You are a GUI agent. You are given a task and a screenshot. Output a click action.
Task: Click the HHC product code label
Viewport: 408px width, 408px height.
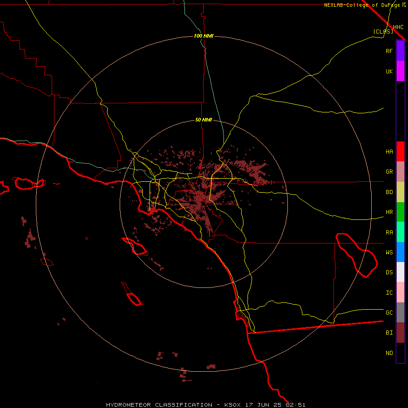click(x=398, y=27)
